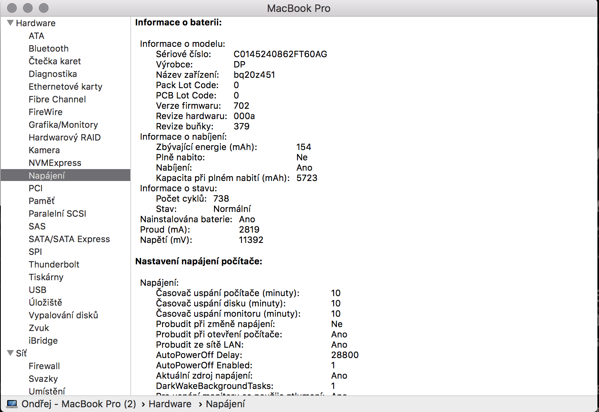Screen dimensions: 599x412
Task: Select Bluetooth in the sidebar
Action: pyautogui.click(x=48, y=48)
